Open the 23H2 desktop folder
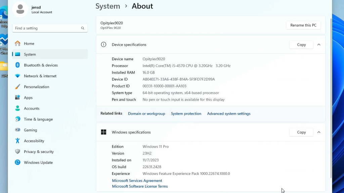The width and height of the screenshot is (344, 193). 4,70
